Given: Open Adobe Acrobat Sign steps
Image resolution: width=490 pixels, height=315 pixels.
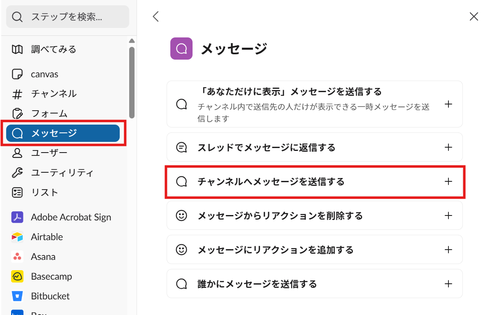Looking at the screenshot, I should coord(71,217).
